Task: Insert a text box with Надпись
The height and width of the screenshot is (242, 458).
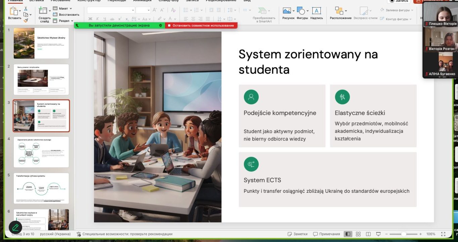Action: click(x=316, y=14)
